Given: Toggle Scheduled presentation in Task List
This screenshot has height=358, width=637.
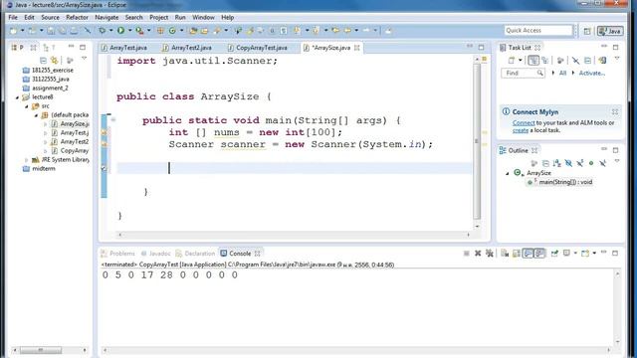Looking at the screenshot, I should (x=545, y=61).
